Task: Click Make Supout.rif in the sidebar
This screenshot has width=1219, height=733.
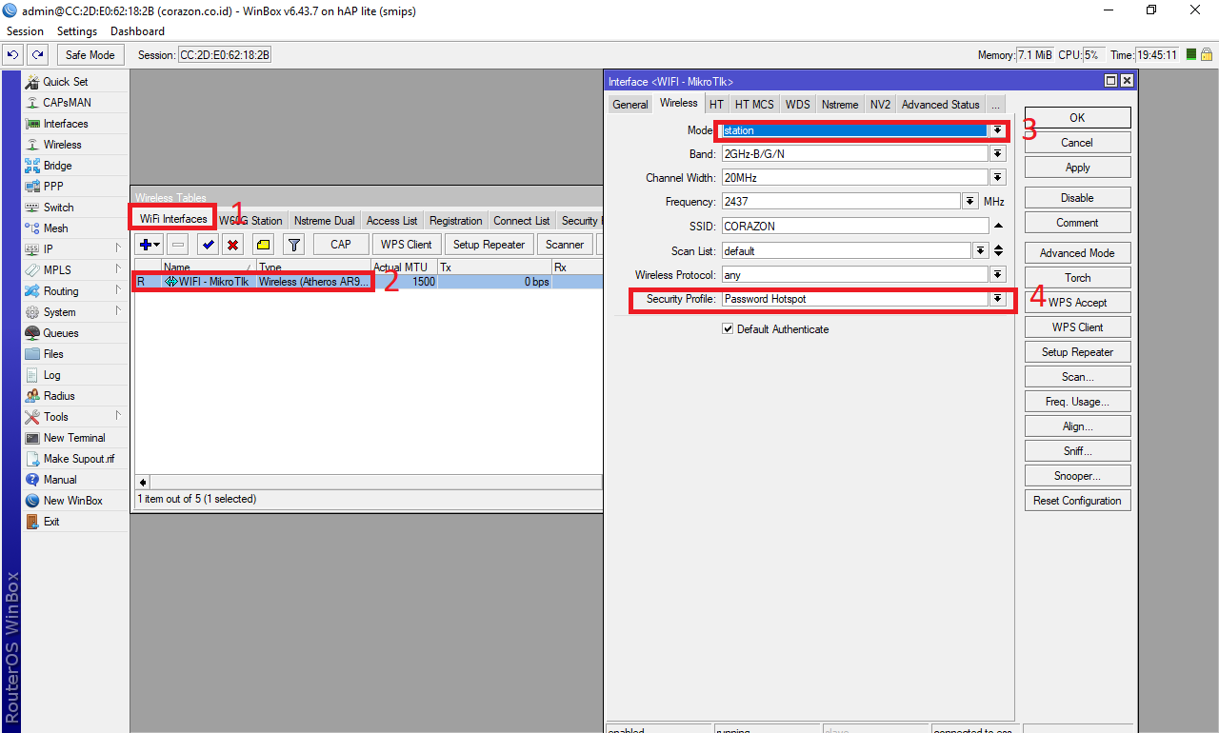Action: (x=78, y=459)
